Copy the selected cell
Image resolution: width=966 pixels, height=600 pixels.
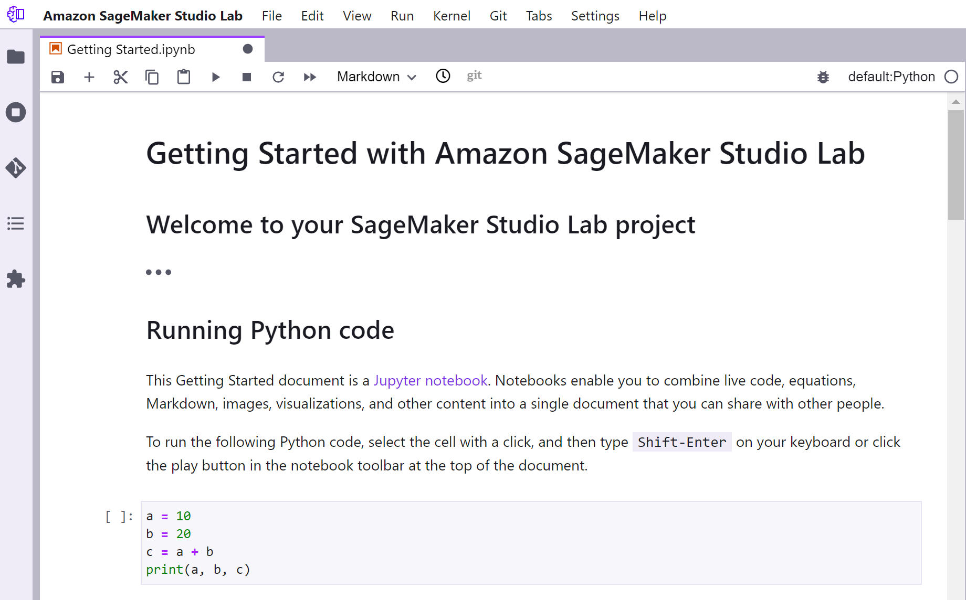click(152, 77)
